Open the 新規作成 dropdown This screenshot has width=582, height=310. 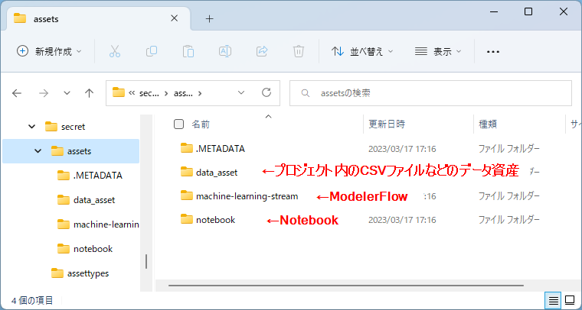50,51
